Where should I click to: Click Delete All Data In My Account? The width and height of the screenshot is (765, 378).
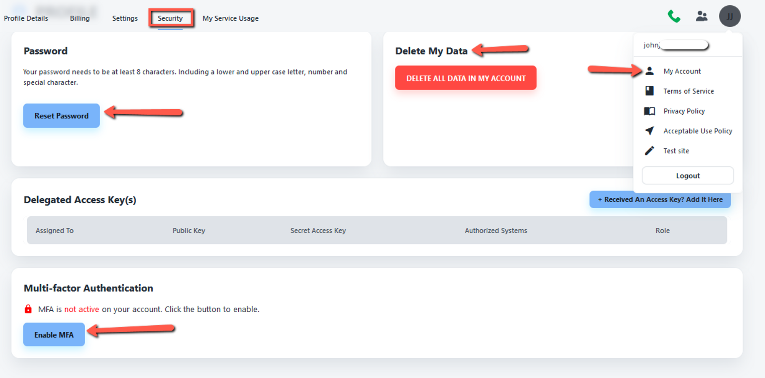pos(466,78)
